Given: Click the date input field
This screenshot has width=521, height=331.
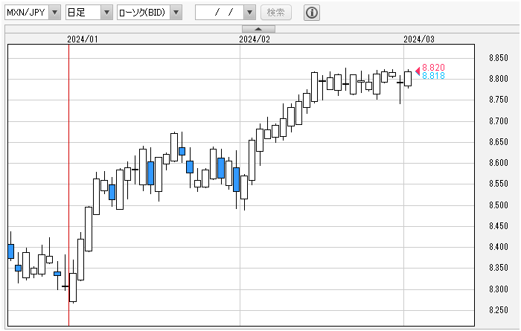Looking at the screenshot, I should [x=220, y=13].
